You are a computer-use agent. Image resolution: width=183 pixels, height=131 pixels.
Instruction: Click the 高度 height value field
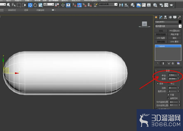pyautogui.click(x=172, y=79)
